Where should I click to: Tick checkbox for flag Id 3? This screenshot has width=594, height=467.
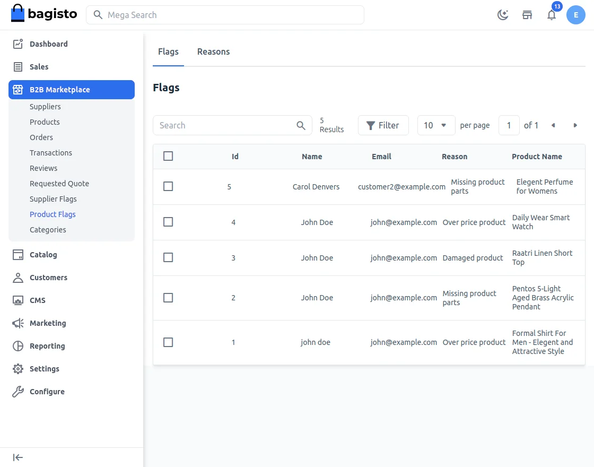pos(168,257)
